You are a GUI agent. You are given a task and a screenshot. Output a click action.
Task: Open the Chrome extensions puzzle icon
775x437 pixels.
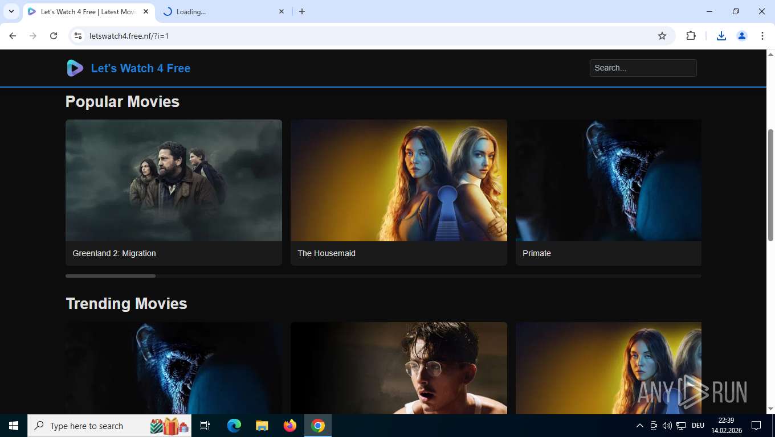click(x=691, y=36)
